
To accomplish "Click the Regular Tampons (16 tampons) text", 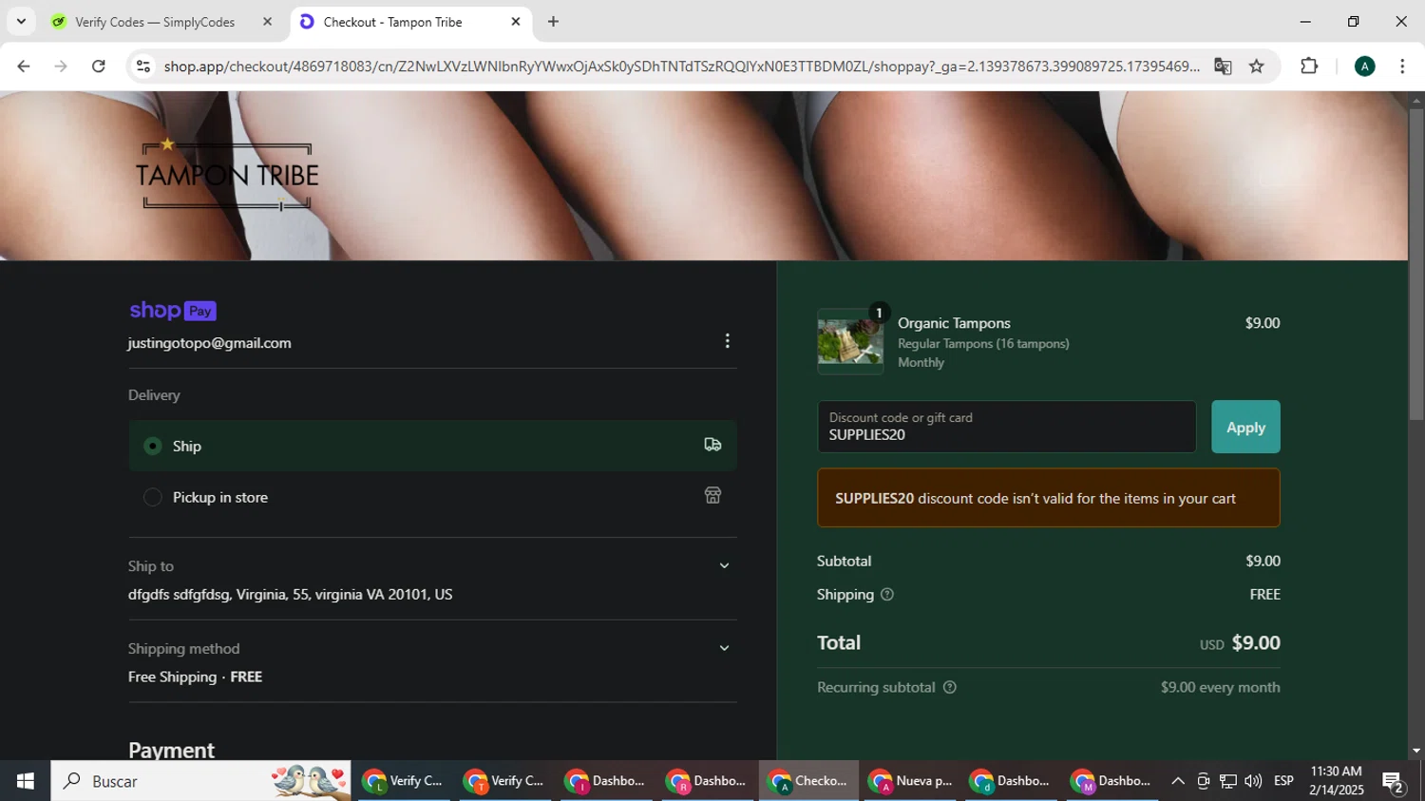I will click(x=983, y=344).
